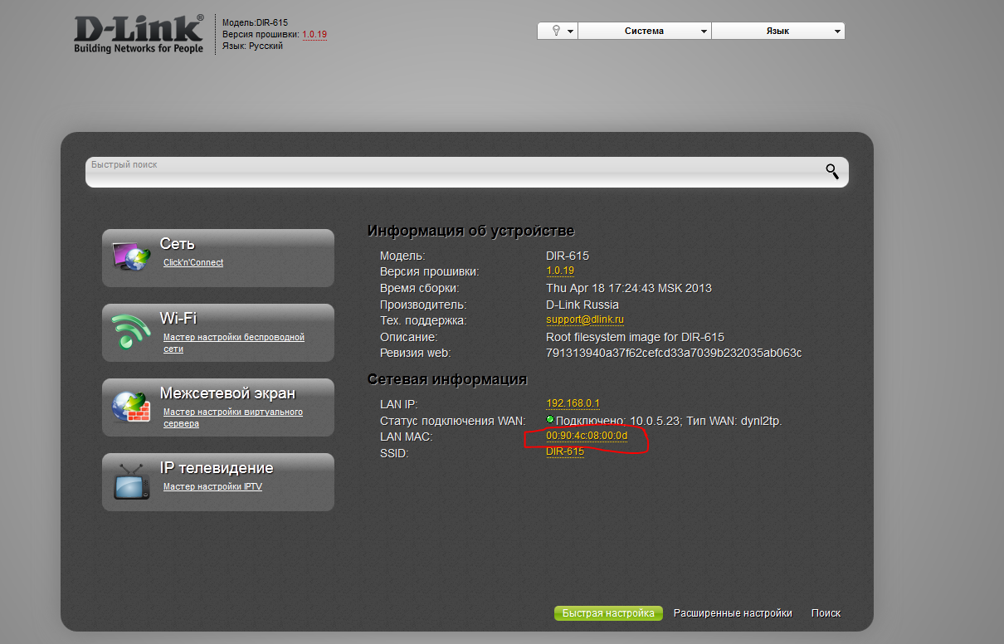Viewport: 1004px width, 644px height.
Task: Click the Информация об устройстве heading
Action: pos(470,231)
